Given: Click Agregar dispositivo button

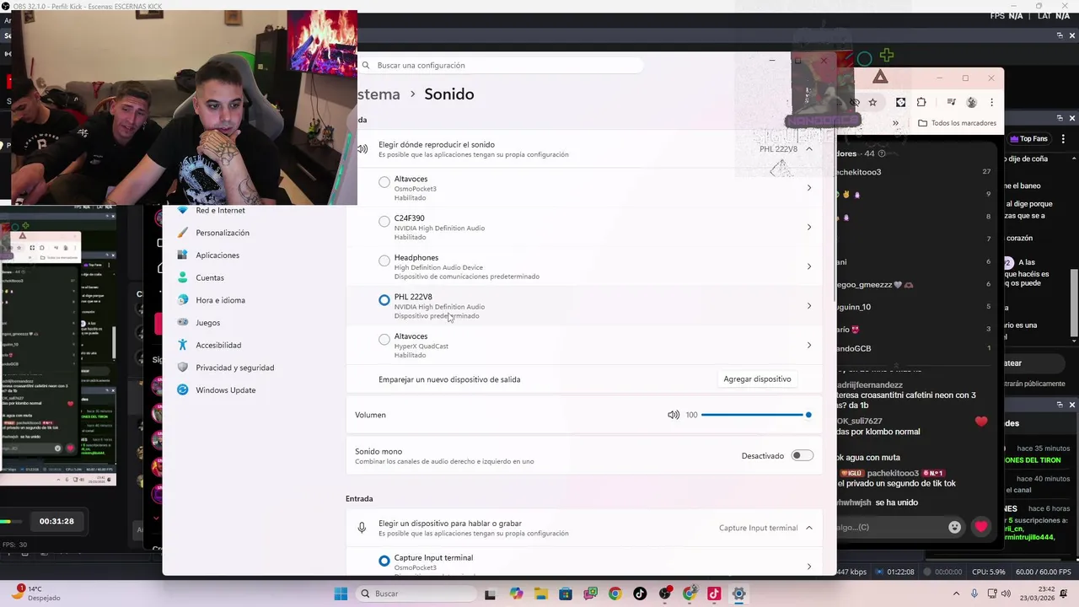Looking at the screenshot, I should coord(757,379).
